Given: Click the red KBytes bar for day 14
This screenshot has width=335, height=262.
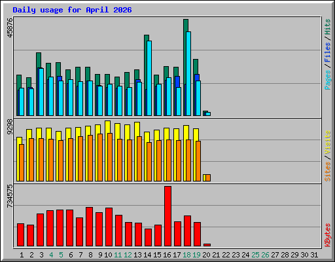Looking at the screenshot, I should point(148,238).
